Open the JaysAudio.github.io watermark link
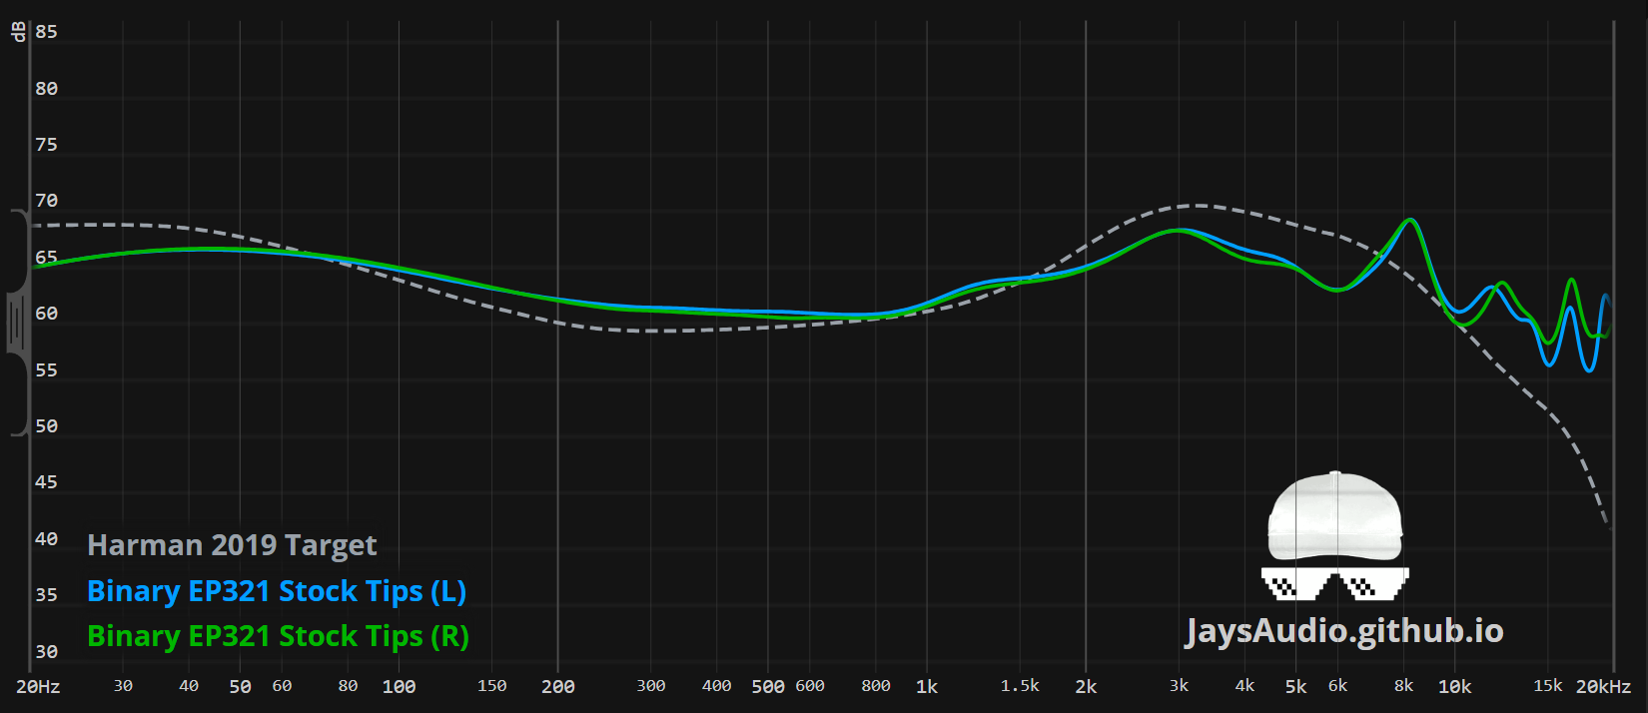 tap(1343, 631)
